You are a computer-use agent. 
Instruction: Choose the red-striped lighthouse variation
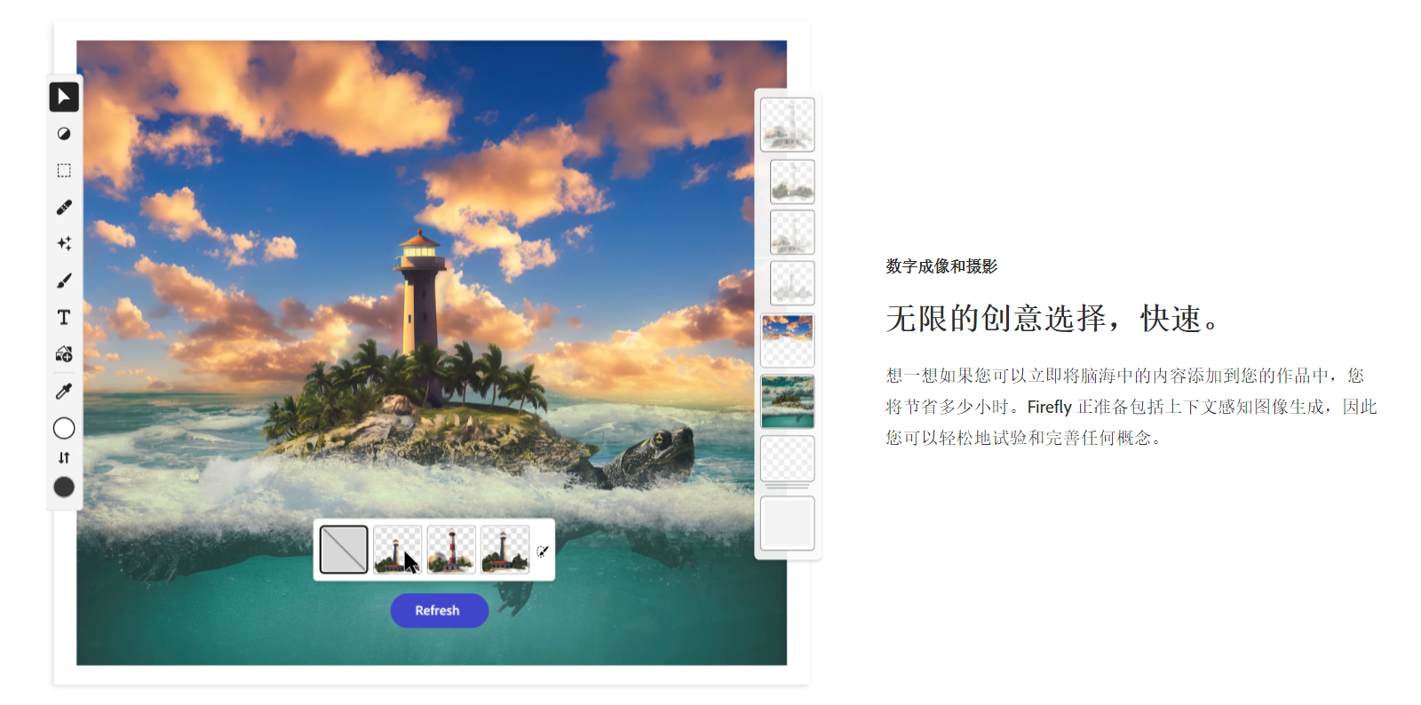click(x=451, y=550)
